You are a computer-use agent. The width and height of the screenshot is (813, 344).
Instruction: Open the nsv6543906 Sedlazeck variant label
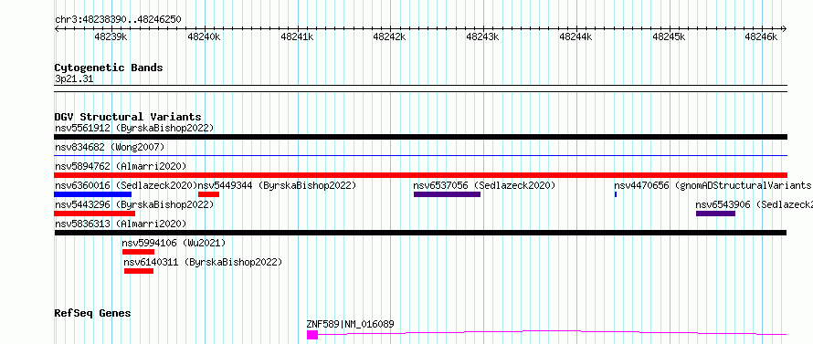[754, 204]
